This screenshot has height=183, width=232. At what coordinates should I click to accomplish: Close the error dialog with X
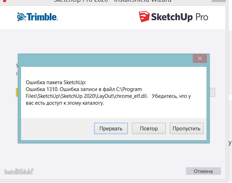pyautogui.click(x=200, y=58)
